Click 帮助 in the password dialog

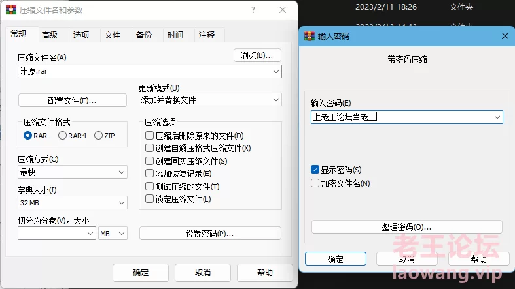point(478,259)
